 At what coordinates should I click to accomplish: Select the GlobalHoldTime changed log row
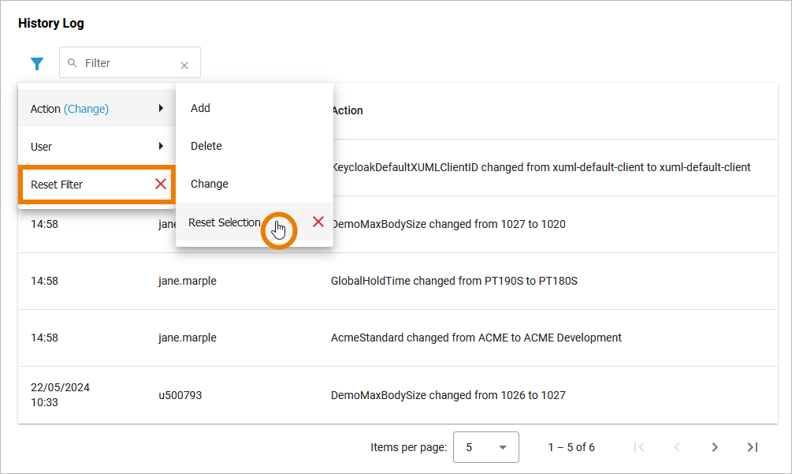[454, 281]
